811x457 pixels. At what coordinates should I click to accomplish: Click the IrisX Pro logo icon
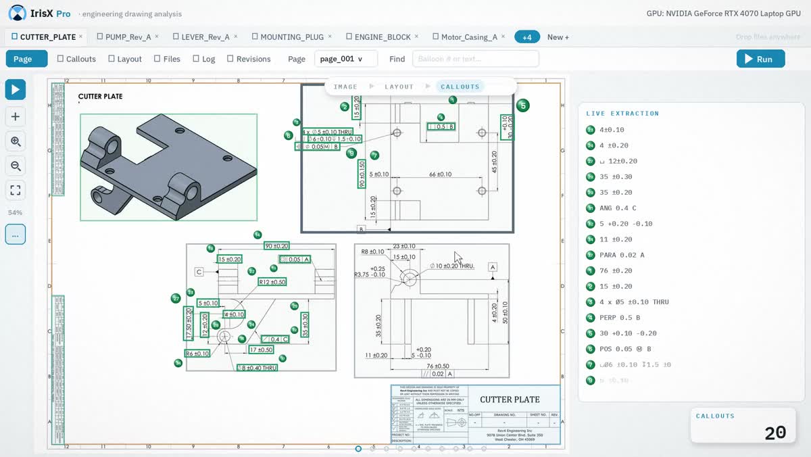(x=18, y=13)
